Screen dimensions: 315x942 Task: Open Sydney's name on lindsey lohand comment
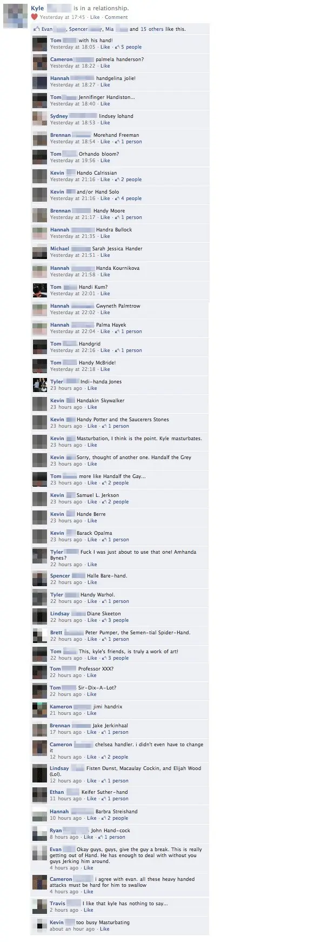coord(59,116)
